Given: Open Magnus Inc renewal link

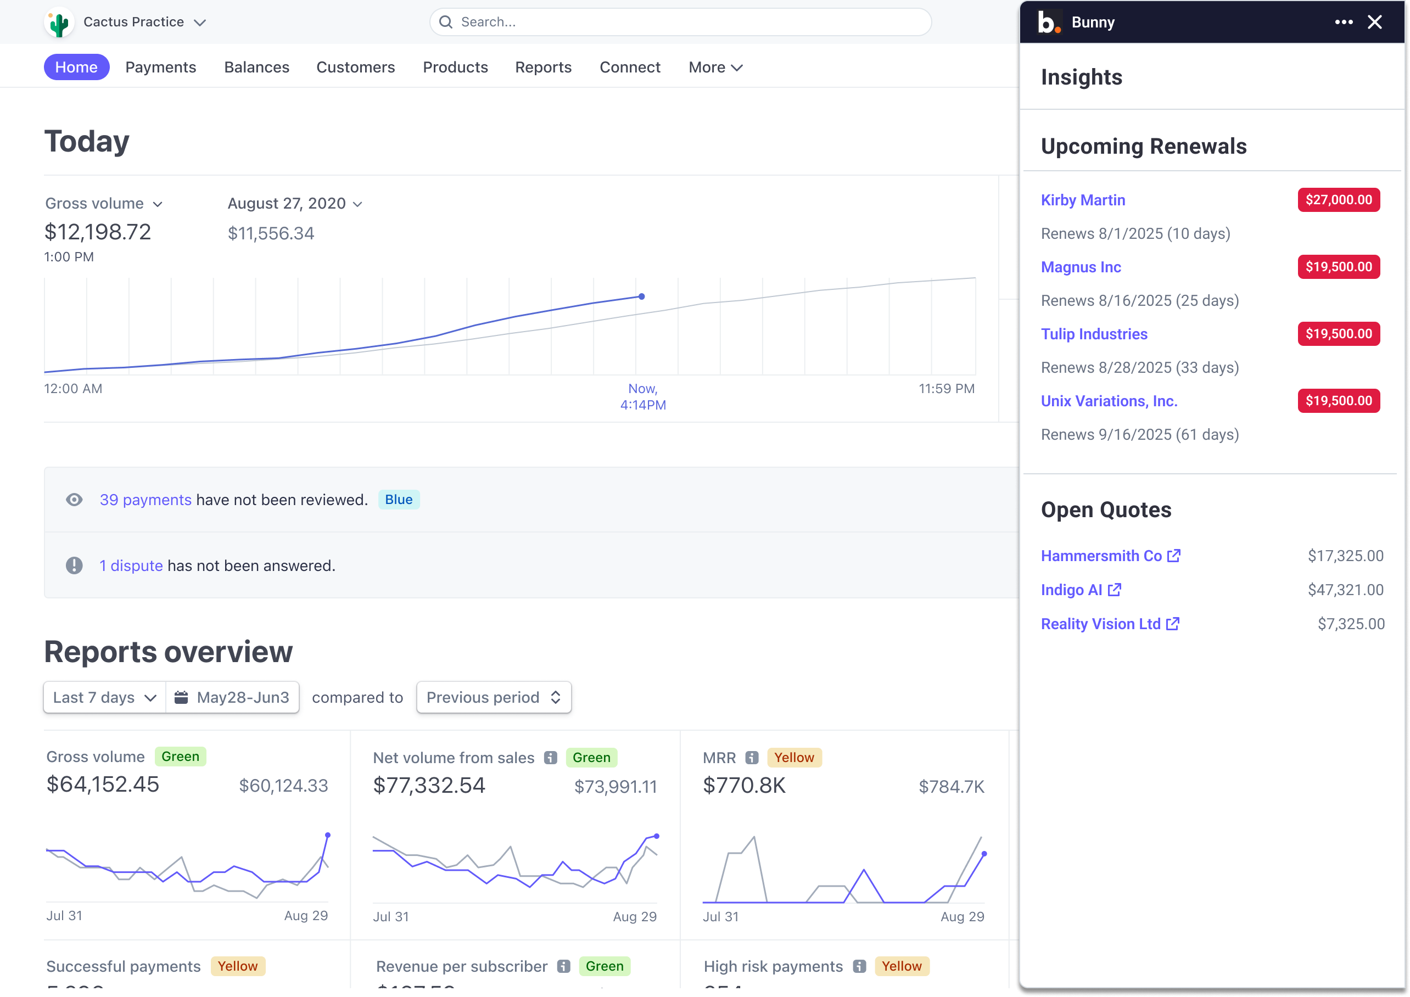Looking at the screenshot, I should (x=1081, y=267).
